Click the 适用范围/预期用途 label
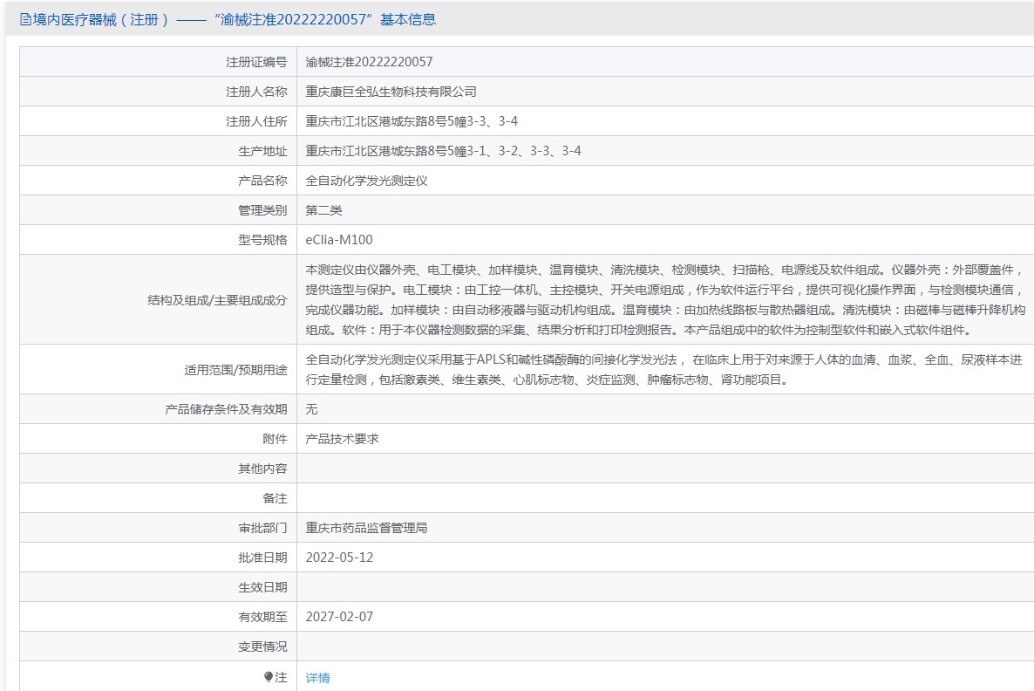Screen dimensions: 1034x691 coord(235,370)
